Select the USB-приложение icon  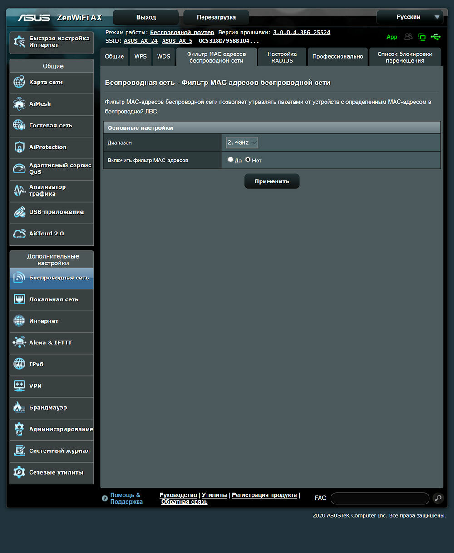(19, 212)
